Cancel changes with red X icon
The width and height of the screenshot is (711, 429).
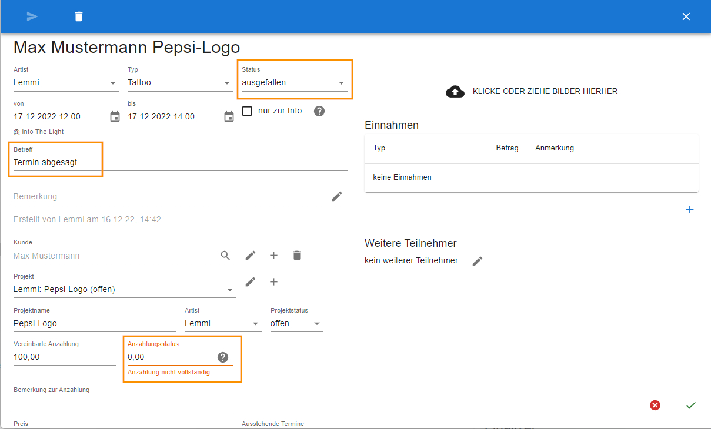tap(655, 405)
